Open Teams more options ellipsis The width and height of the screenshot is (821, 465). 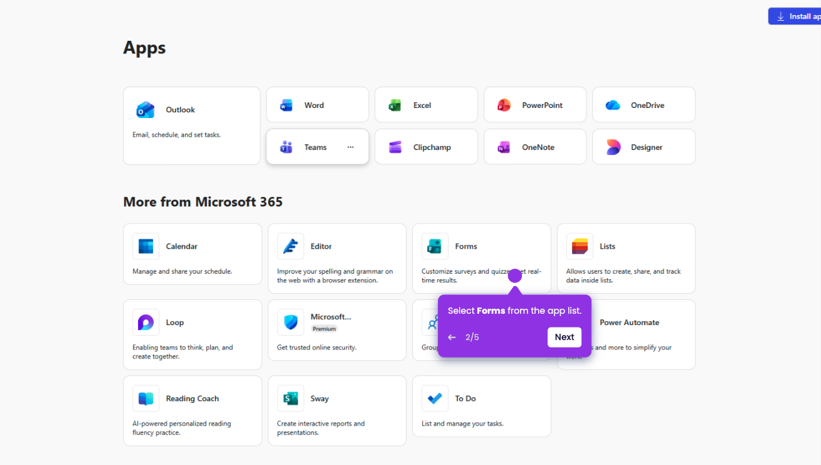[351, 147]
